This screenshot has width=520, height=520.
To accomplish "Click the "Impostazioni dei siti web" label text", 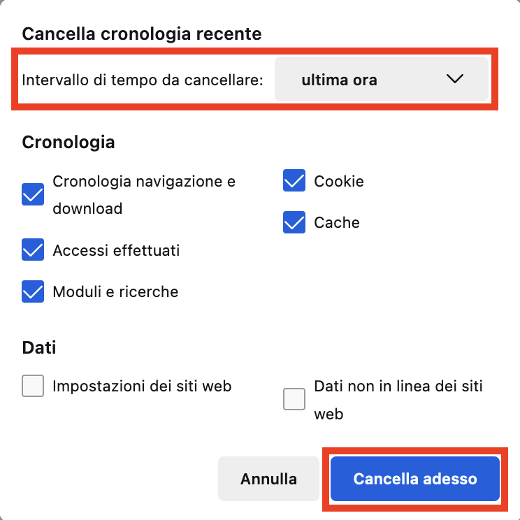I will click(142, 386).
